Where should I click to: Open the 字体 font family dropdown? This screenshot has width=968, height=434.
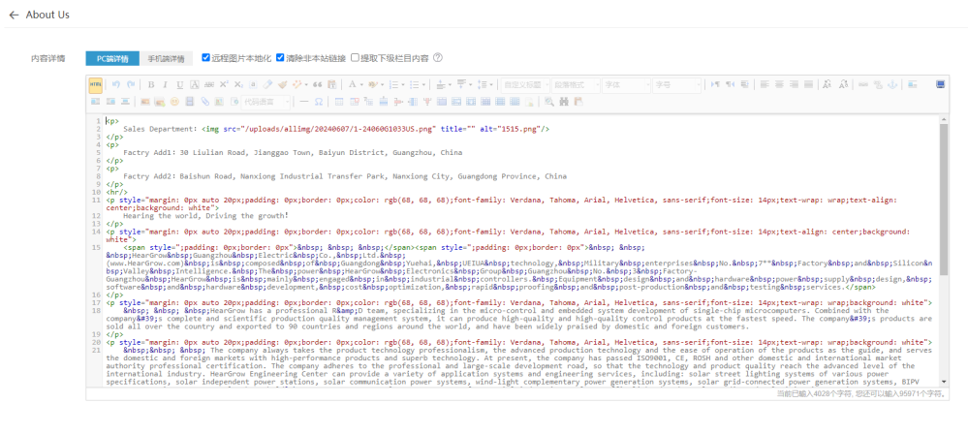626,84
